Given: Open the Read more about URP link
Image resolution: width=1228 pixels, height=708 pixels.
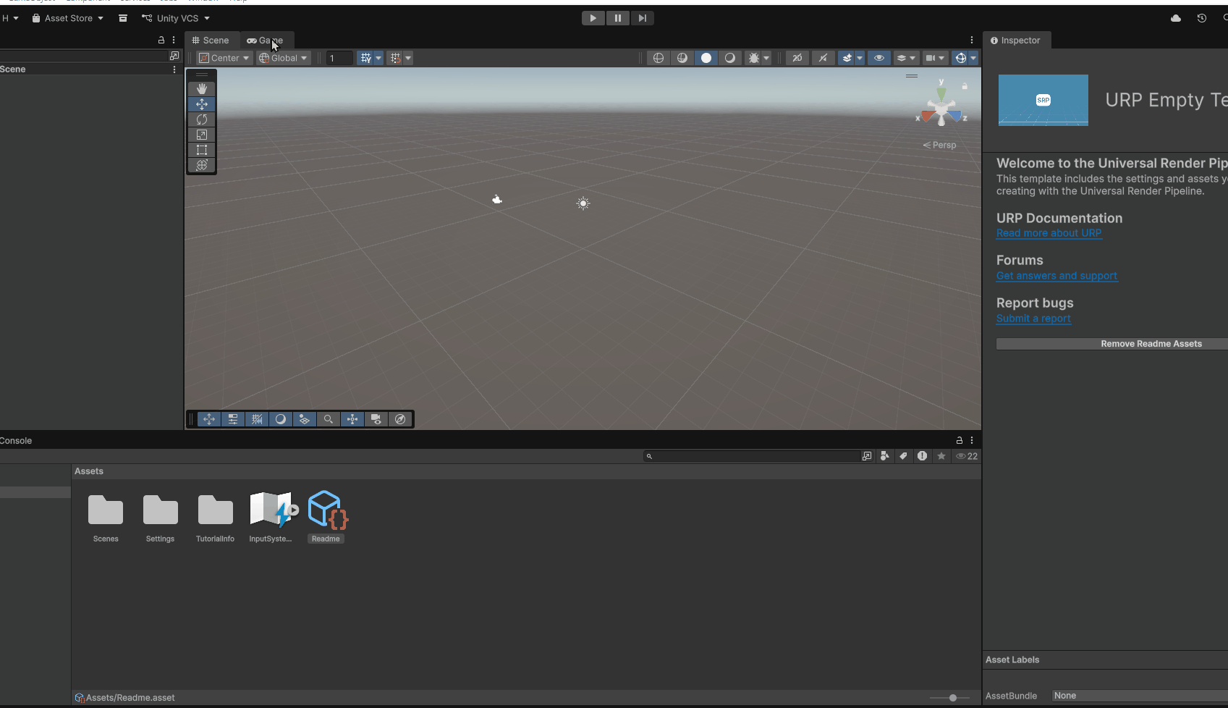Looking at the screenshot, I should tap(1049, 233).
